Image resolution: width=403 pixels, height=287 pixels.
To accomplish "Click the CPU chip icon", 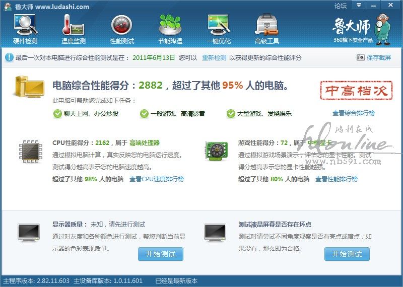I will [x=31, y=152].
